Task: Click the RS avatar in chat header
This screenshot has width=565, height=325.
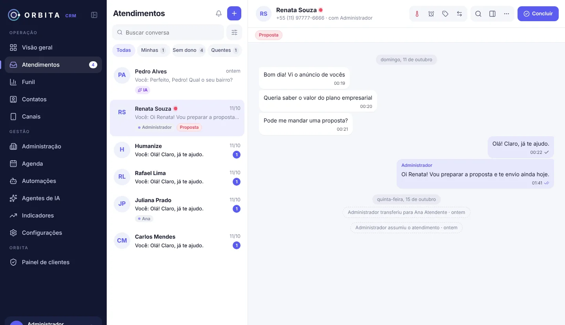Action: click(x=264, y=14)
